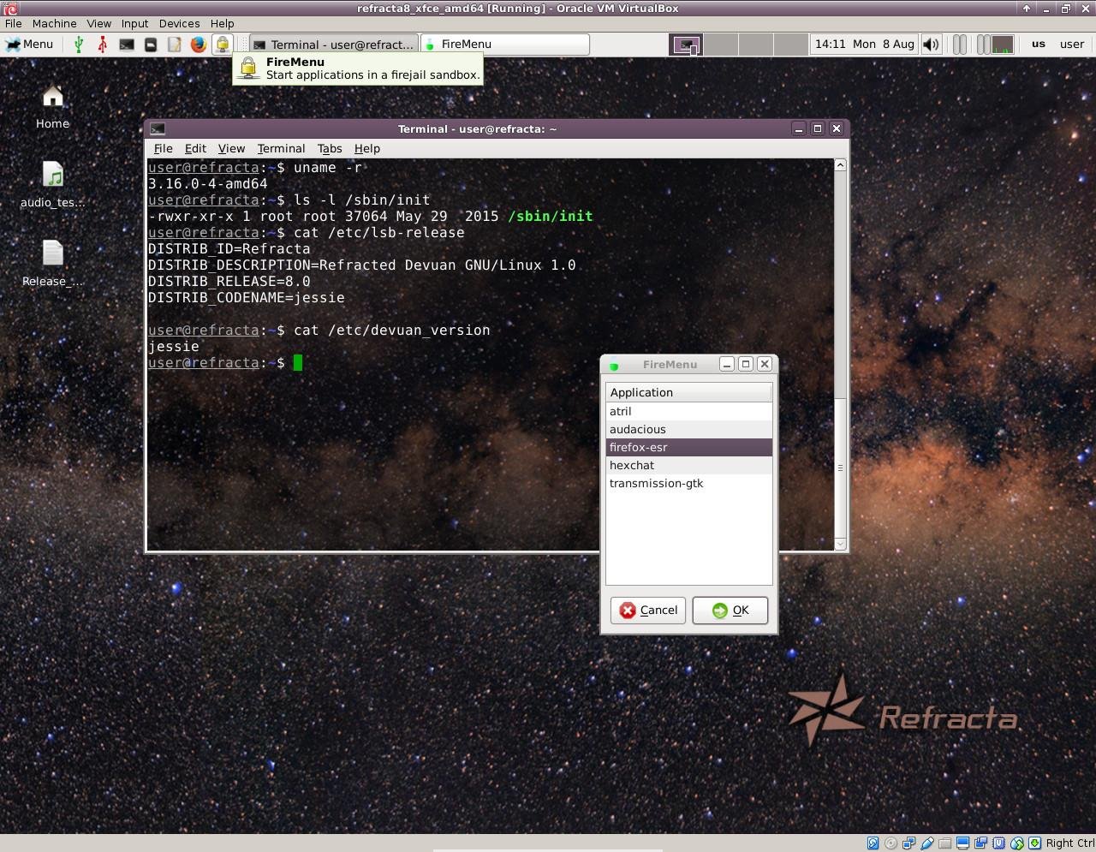Click the green USB icon in the panel
This screenshot has width=1096, height=852.
coord(79,45)
